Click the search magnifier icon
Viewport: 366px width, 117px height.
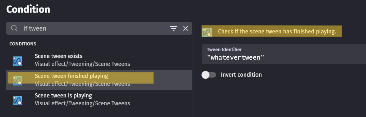pyautogui.click(x=14, y=28)
